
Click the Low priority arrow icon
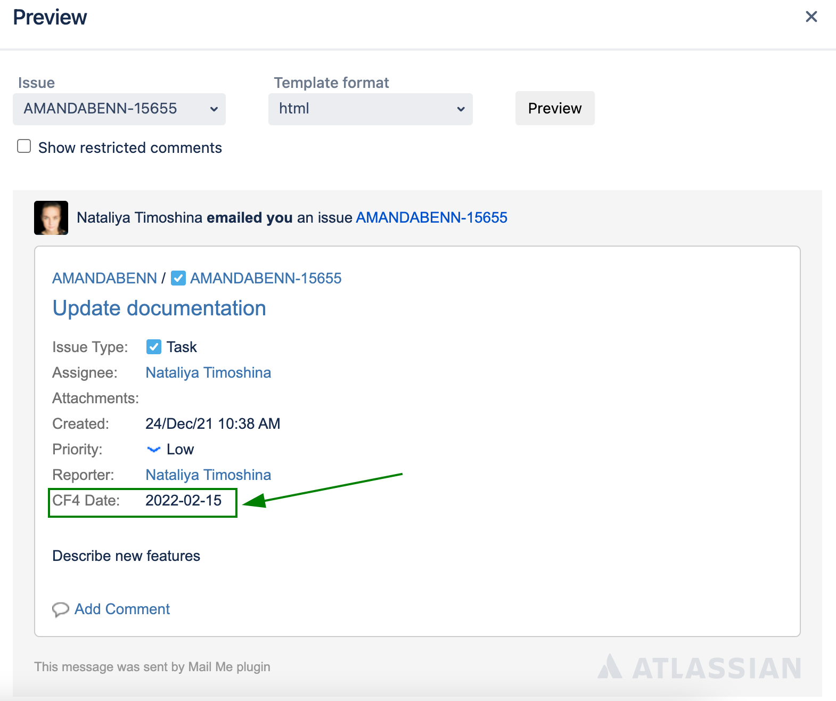pos(154,450)
